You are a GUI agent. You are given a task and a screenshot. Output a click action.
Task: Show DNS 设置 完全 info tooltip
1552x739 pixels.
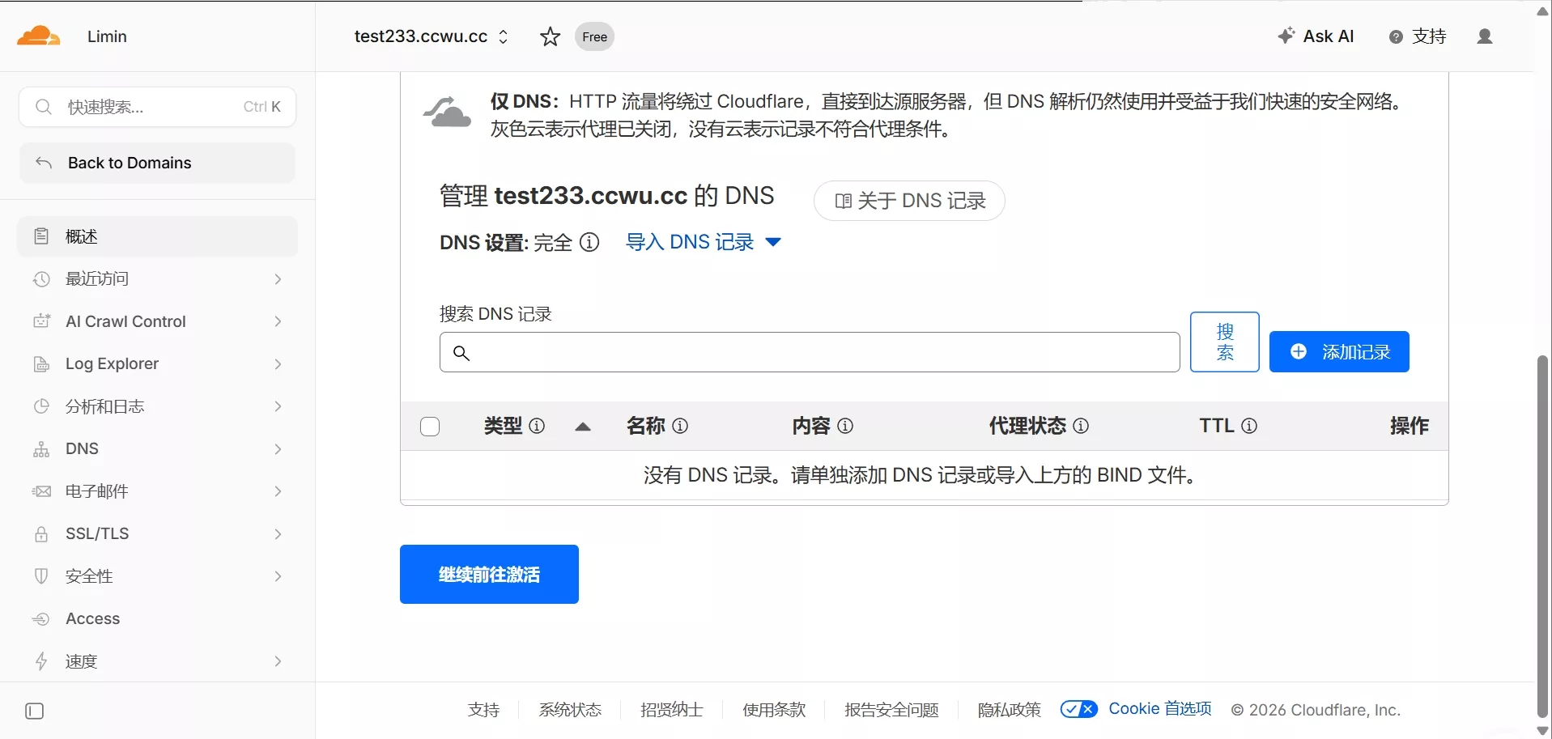[x=590, y=242]
